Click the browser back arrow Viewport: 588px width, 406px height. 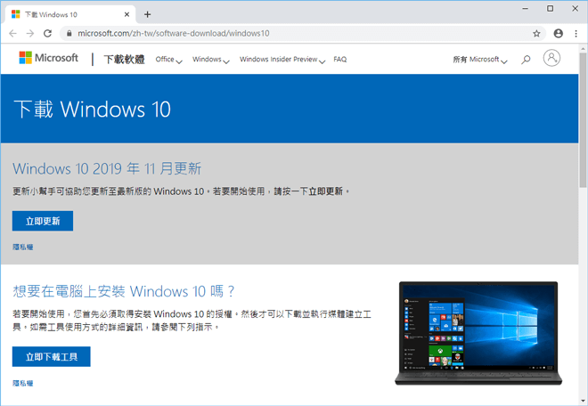tap(12, 33)
